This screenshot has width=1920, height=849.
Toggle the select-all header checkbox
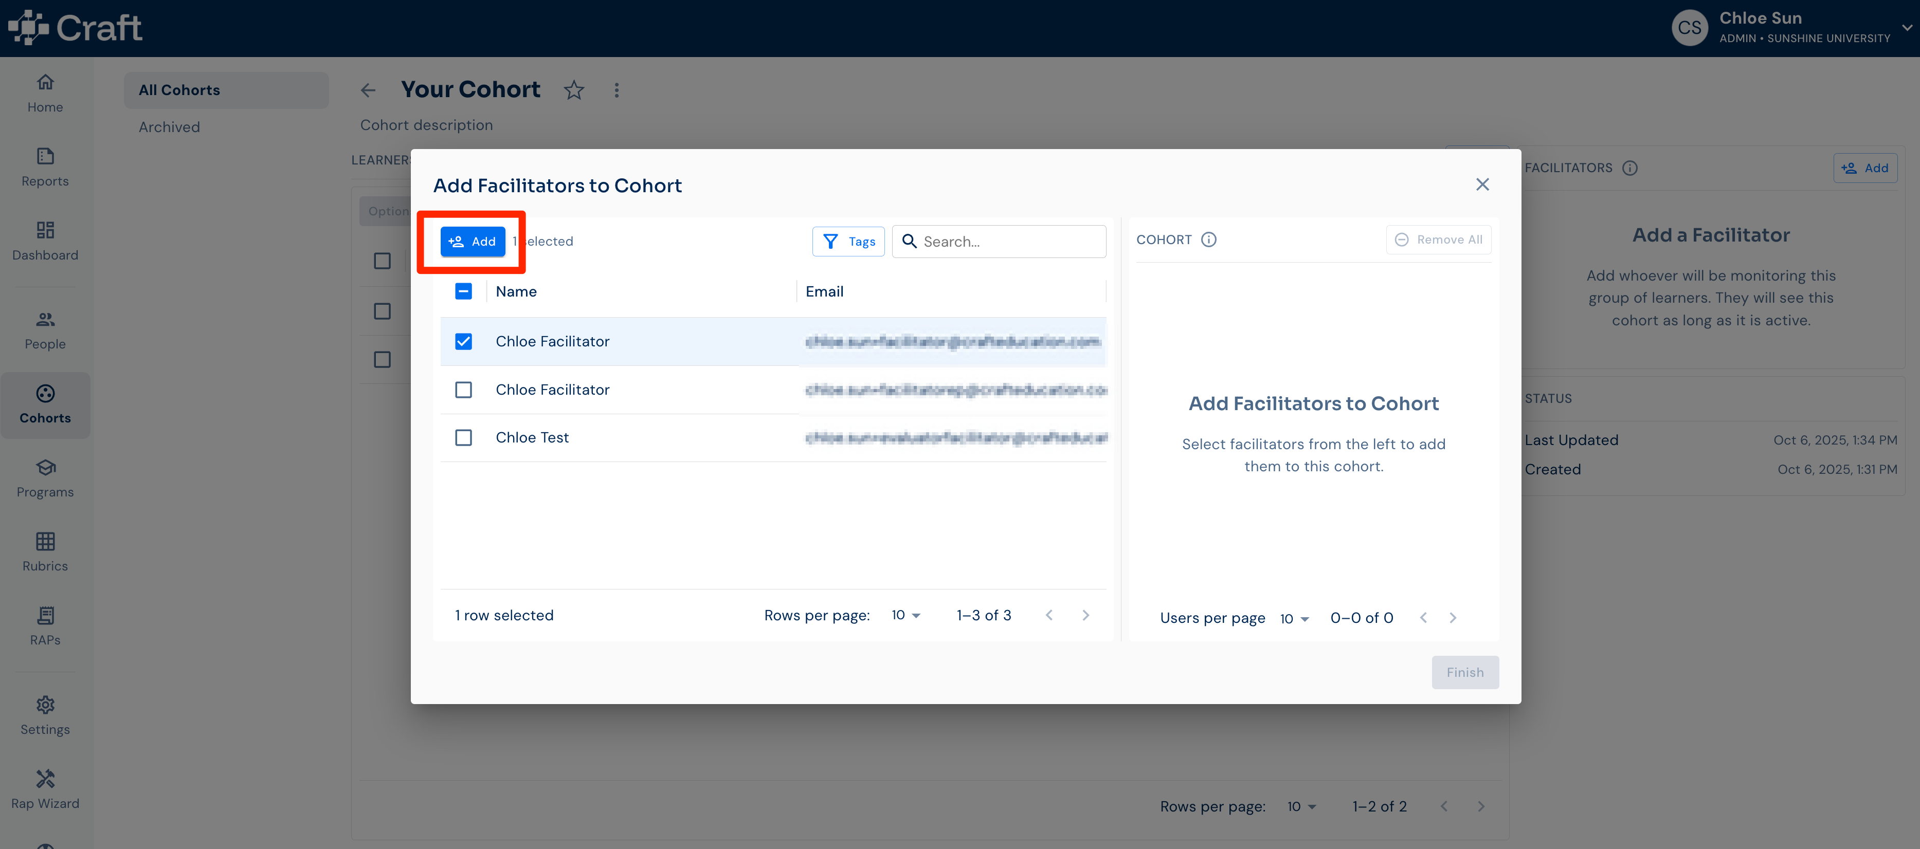click(x=464, y=291)
